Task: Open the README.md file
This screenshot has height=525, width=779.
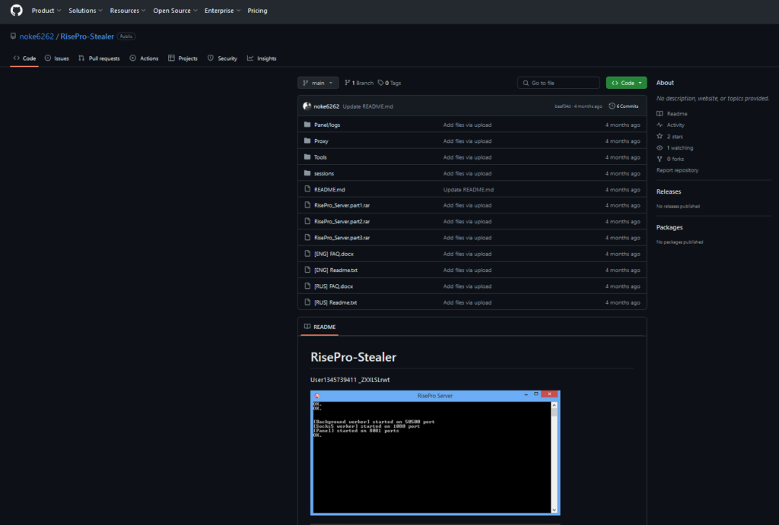Action: tap(329, 189)
